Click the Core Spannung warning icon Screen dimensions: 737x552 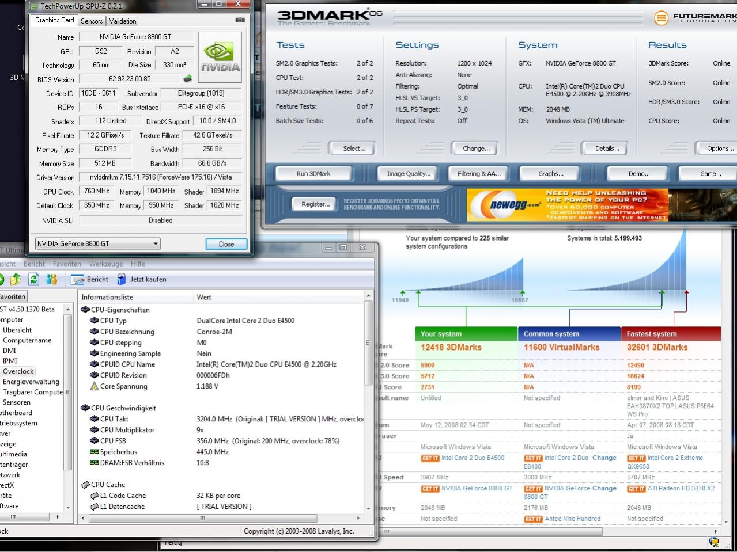[95, 386]
